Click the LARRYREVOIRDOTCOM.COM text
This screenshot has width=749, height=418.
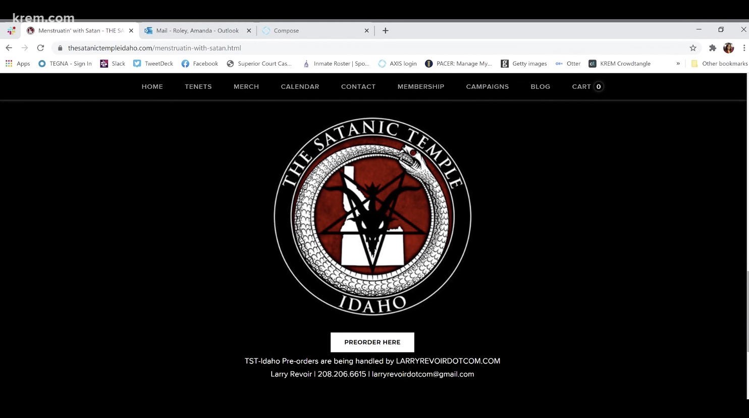pos(448,361)
